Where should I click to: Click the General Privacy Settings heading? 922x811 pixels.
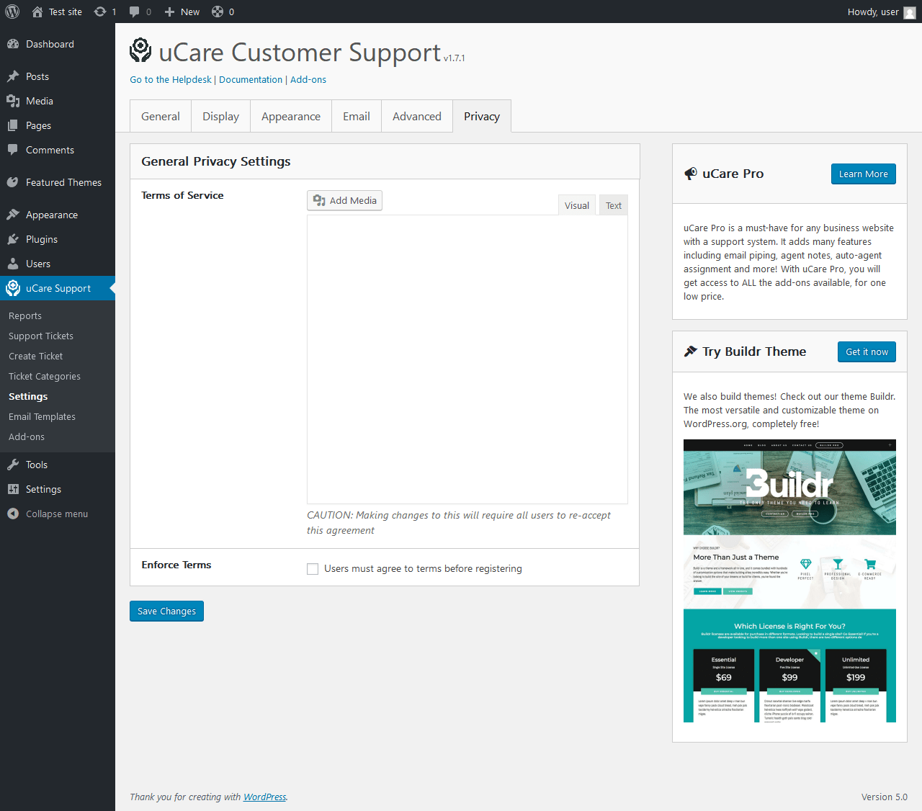pyautogui.click(x=216, y=161)
